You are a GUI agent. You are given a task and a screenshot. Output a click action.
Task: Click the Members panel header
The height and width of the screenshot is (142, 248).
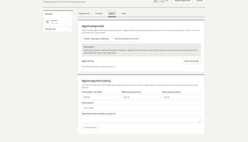58,14
